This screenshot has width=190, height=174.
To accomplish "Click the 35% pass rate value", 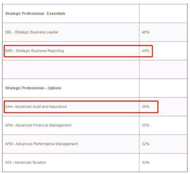I will (145, 125).
